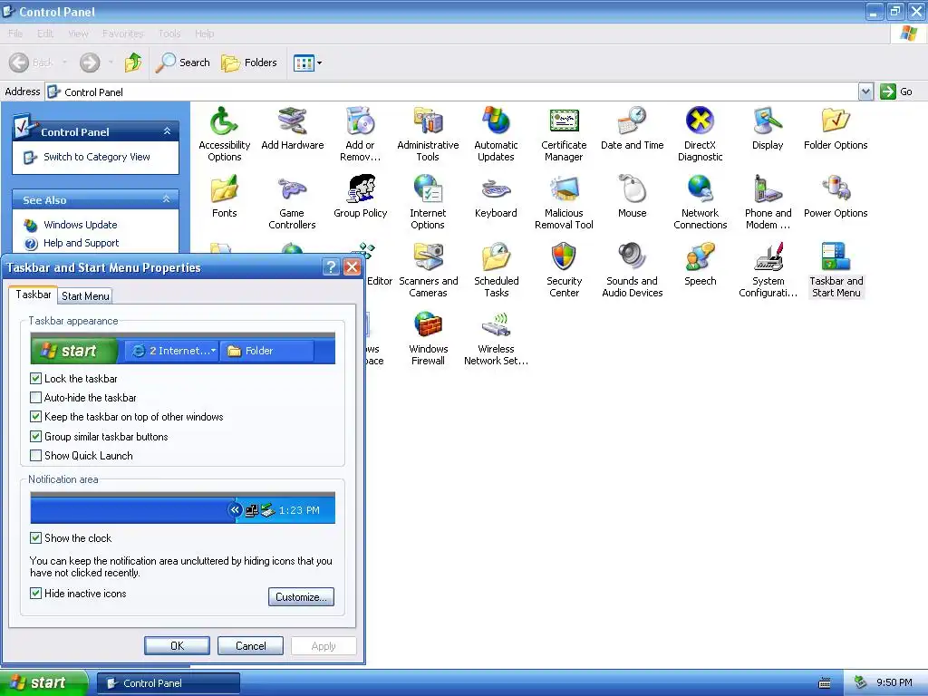Toggle Group similar taskbar buttons
928x696 pixels.
[35, 437]
